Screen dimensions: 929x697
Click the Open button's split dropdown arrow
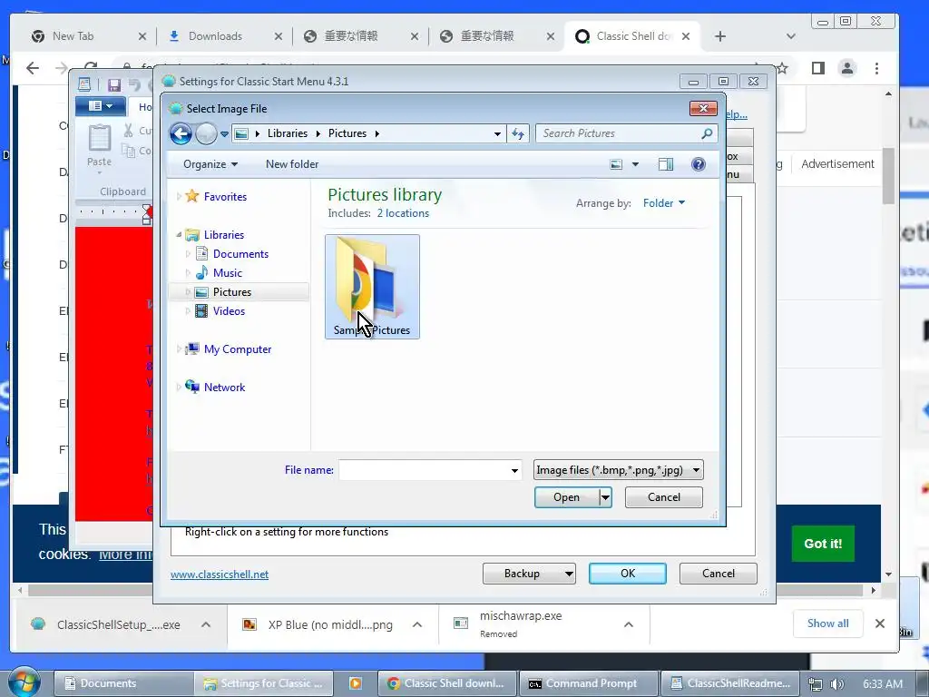605,497
